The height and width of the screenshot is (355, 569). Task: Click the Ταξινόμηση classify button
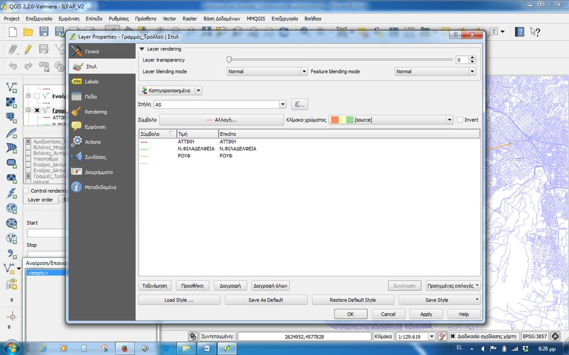154,286
